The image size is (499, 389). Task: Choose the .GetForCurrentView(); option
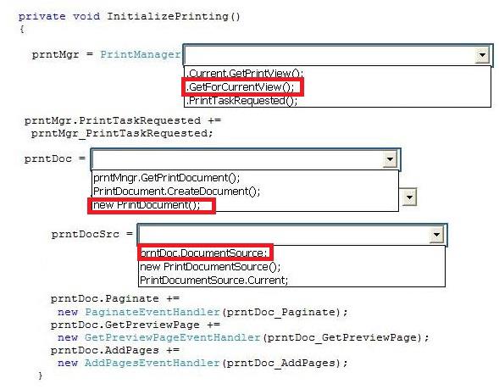(241, 87)
